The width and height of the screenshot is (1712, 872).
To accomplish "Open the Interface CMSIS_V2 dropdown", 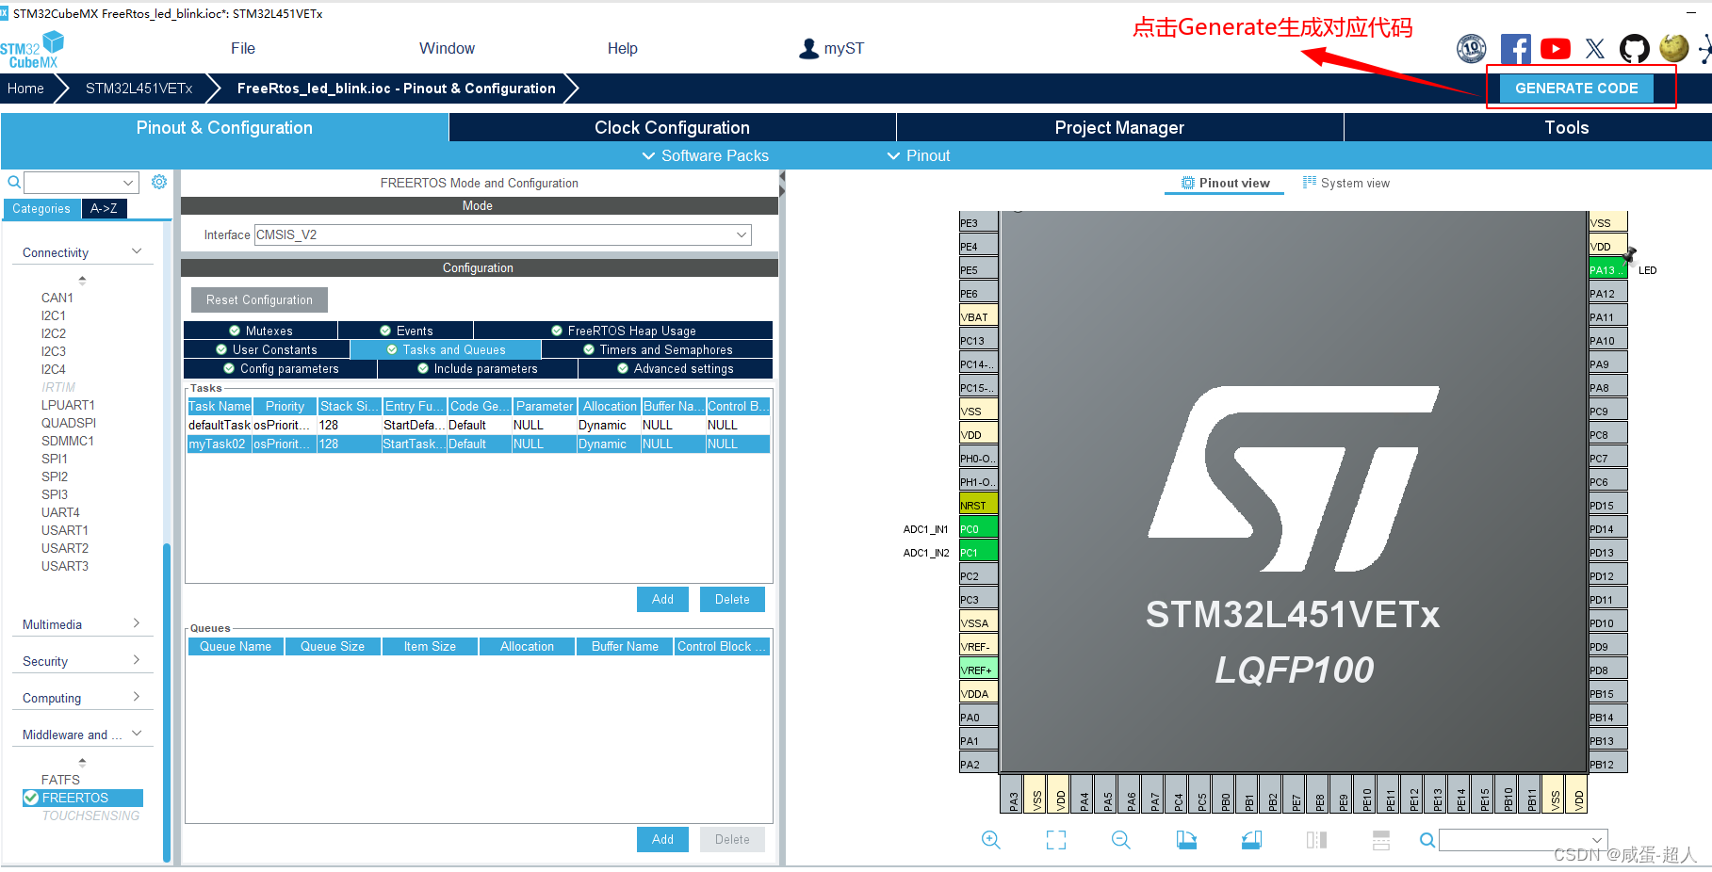I will point(502,234).
